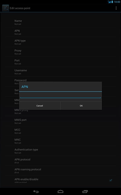Tap the clock in the status bar
Image resolution: width=121 pixels, height=195 pixels.
tap(117, 2)
